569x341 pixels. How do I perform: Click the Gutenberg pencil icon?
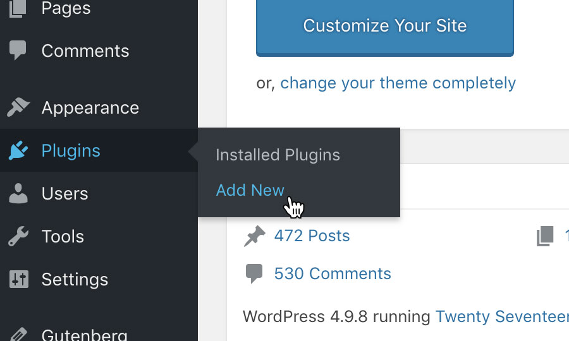coord(18,334)
